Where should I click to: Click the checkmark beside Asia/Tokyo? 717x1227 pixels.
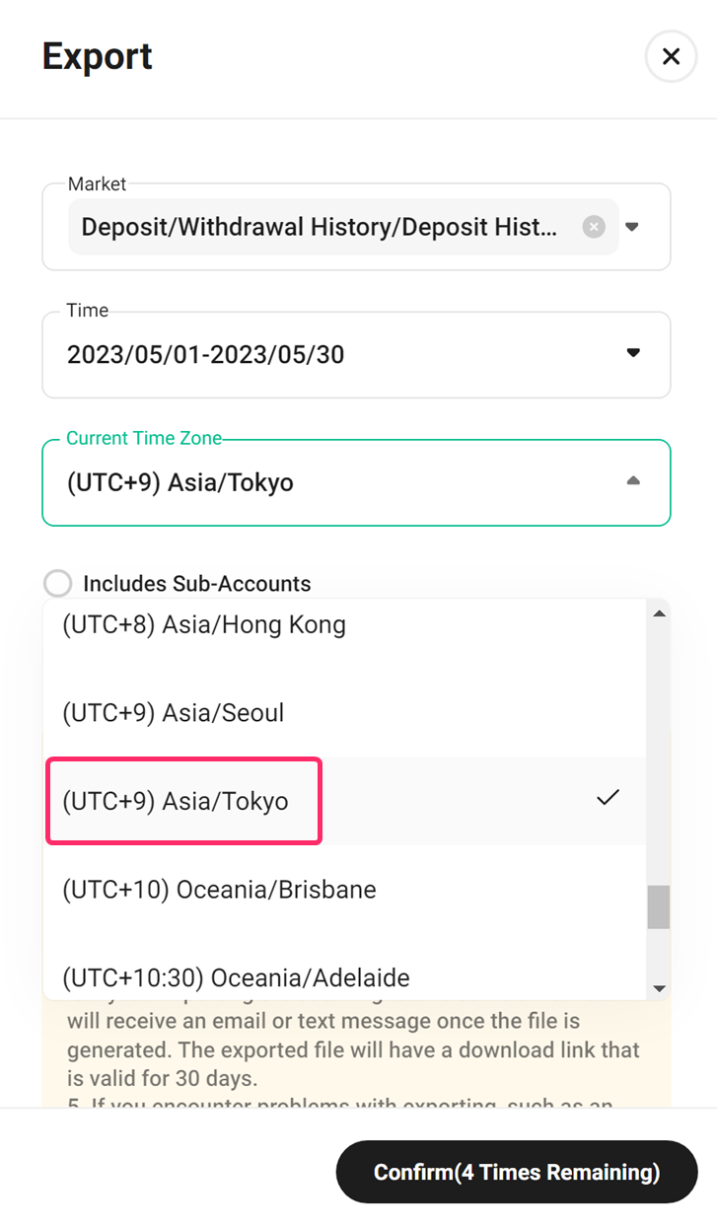coord(609,798)
